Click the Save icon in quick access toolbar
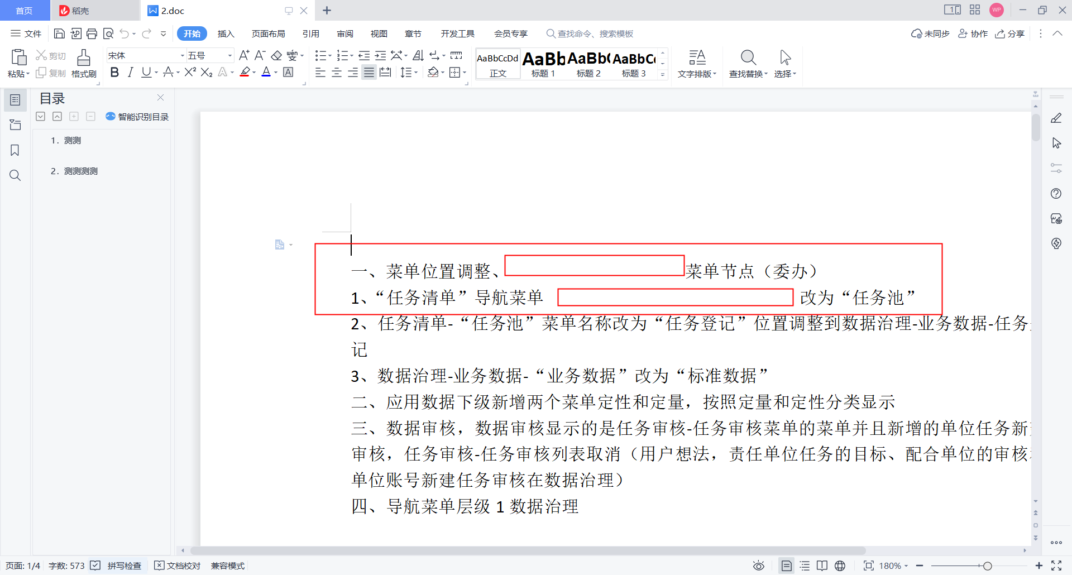 point(59,33)
